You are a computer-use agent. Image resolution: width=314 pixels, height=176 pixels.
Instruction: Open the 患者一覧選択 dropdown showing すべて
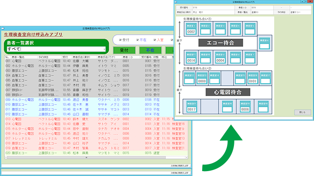click(56, 49)
